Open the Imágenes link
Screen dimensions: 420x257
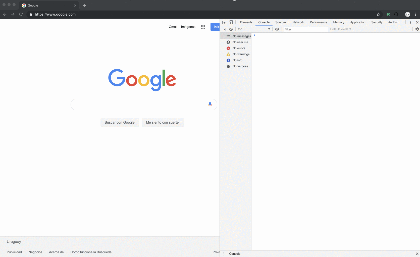188,27
